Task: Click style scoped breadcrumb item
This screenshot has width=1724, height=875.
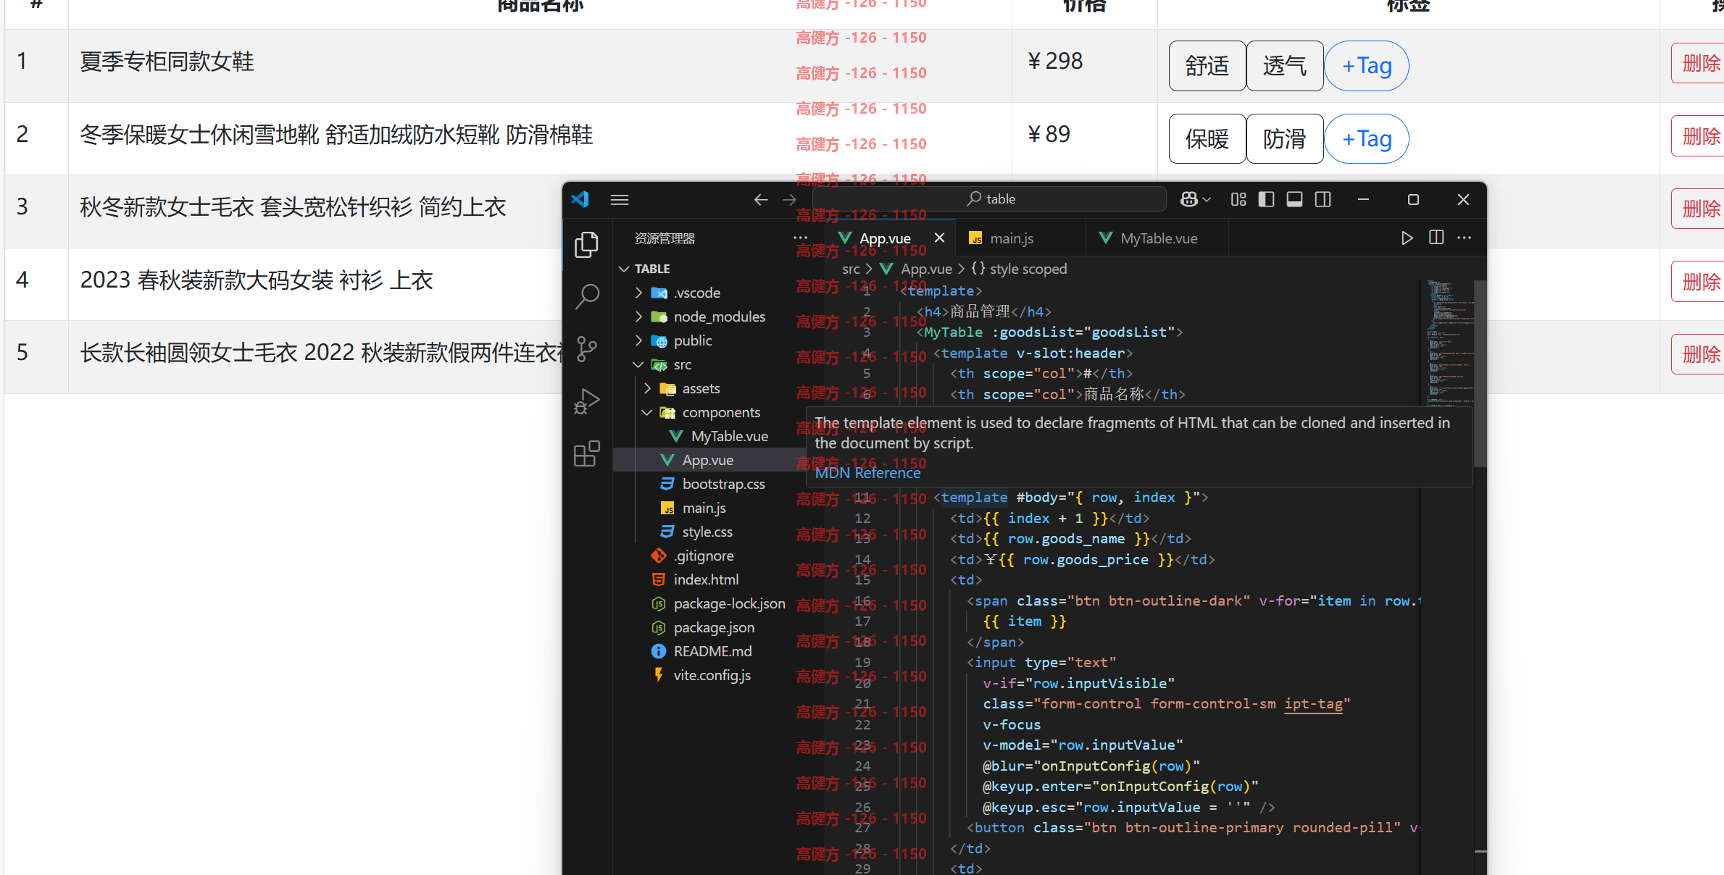Action: [1019, 269]
